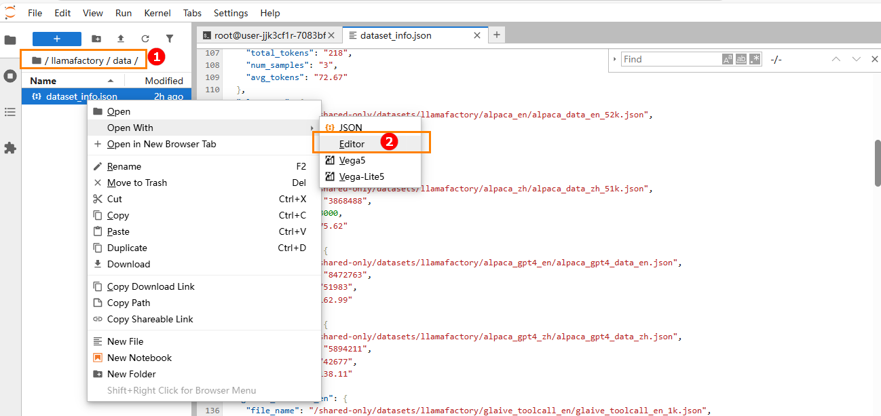Click the editor's vertical scrollbar thumb
The height and width of the screenshot is (416, 881).
pyautogui.click(x=877, y=162)
